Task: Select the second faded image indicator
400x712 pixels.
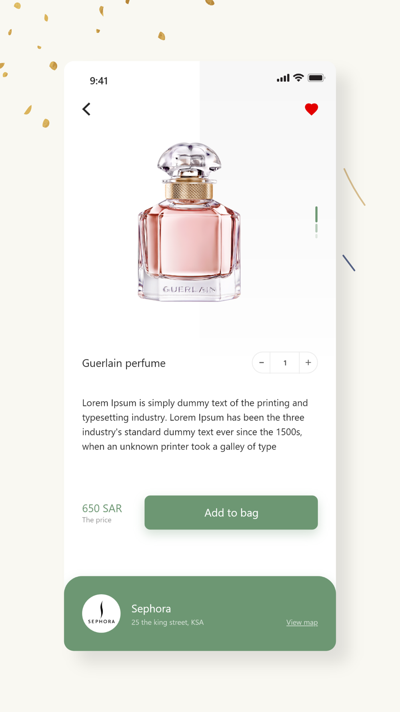Action: (316, 228)
